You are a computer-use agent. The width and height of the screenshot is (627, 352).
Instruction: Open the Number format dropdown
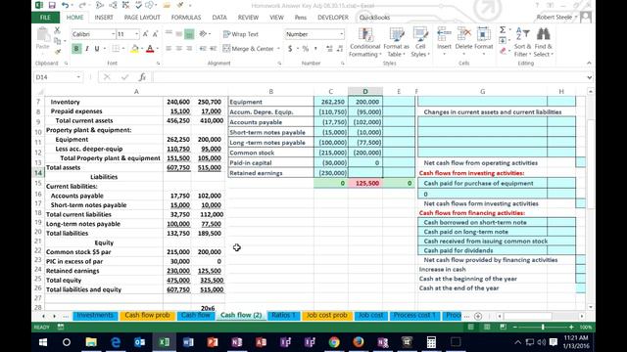[x=342, y=34]
